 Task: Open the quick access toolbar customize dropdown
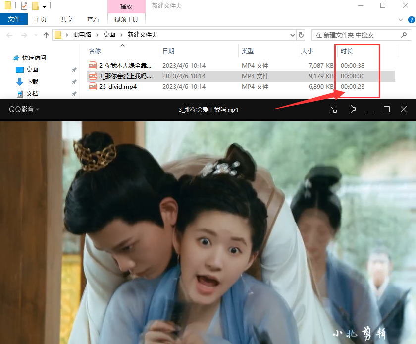[44, 6]
